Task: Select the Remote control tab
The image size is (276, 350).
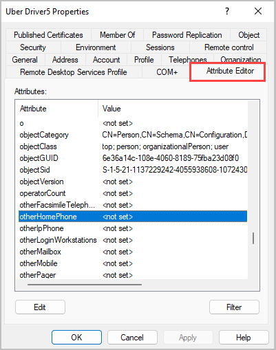Action: [229, 47]
